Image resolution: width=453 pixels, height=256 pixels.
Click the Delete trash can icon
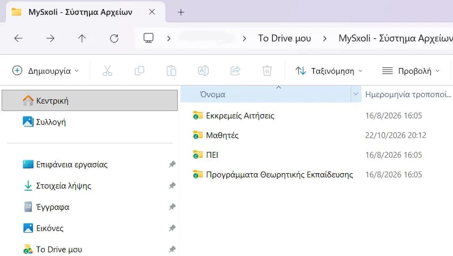click(267, 71)
